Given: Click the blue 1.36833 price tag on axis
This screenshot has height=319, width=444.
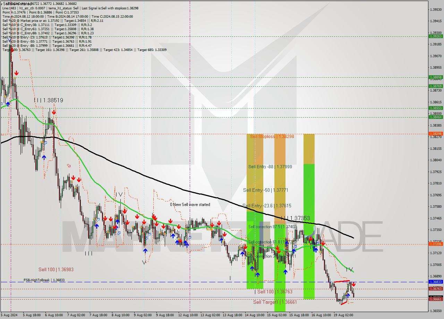Looking at the screenshot, I should (x=436, y=282).
